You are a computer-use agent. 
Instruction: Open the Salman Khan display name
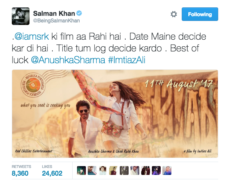tap(54, 14)
